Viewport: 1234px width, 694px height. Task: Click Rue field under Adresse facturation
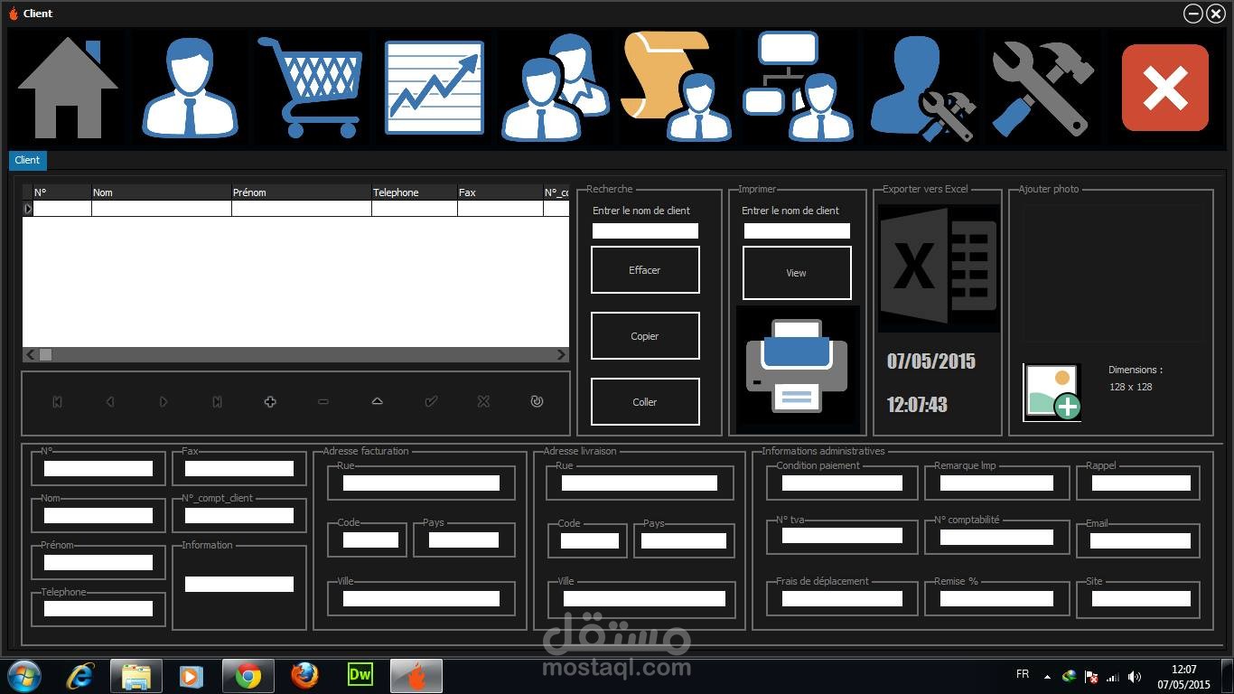(x=421, y=483)
